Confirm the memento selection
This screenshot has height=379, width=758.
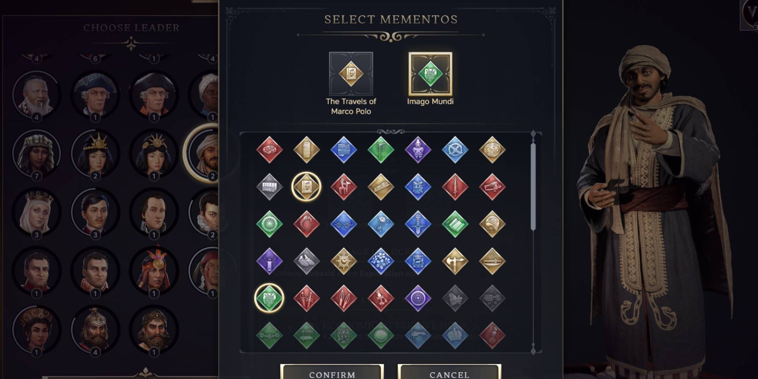332,372
